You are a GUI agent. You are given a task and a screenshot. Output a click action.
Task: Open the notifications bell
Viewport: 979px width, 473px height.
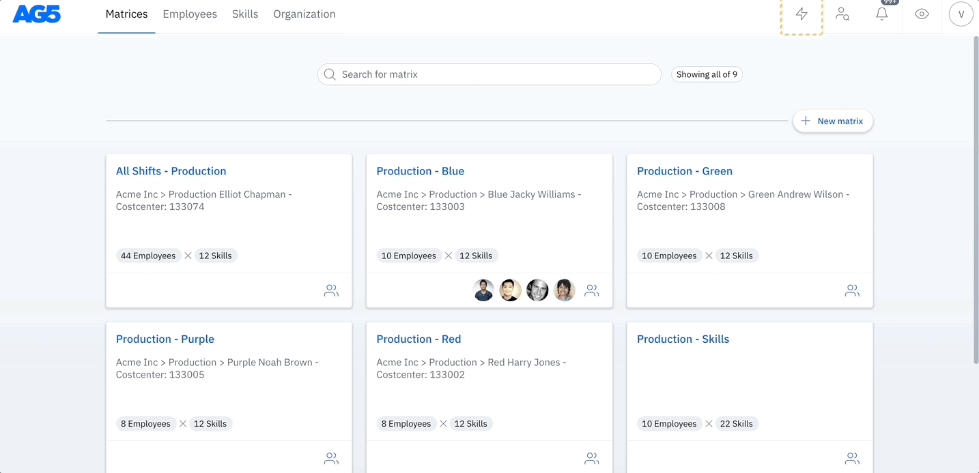(x=882, y=14)
